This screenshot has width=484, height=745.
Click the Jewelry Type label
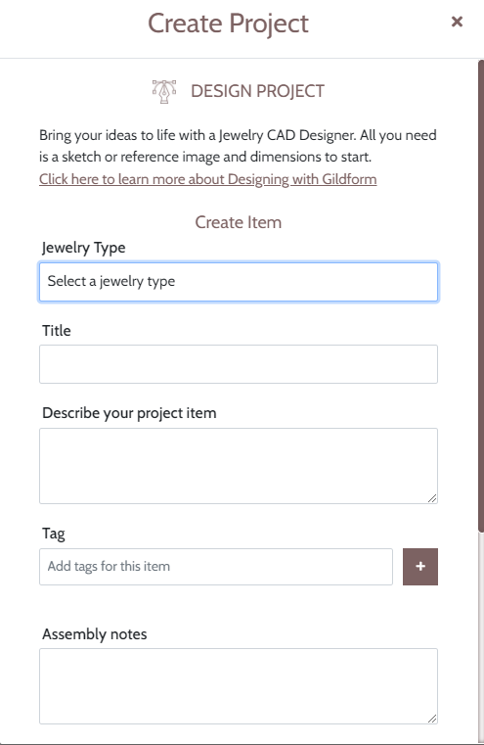pos(83,248)
